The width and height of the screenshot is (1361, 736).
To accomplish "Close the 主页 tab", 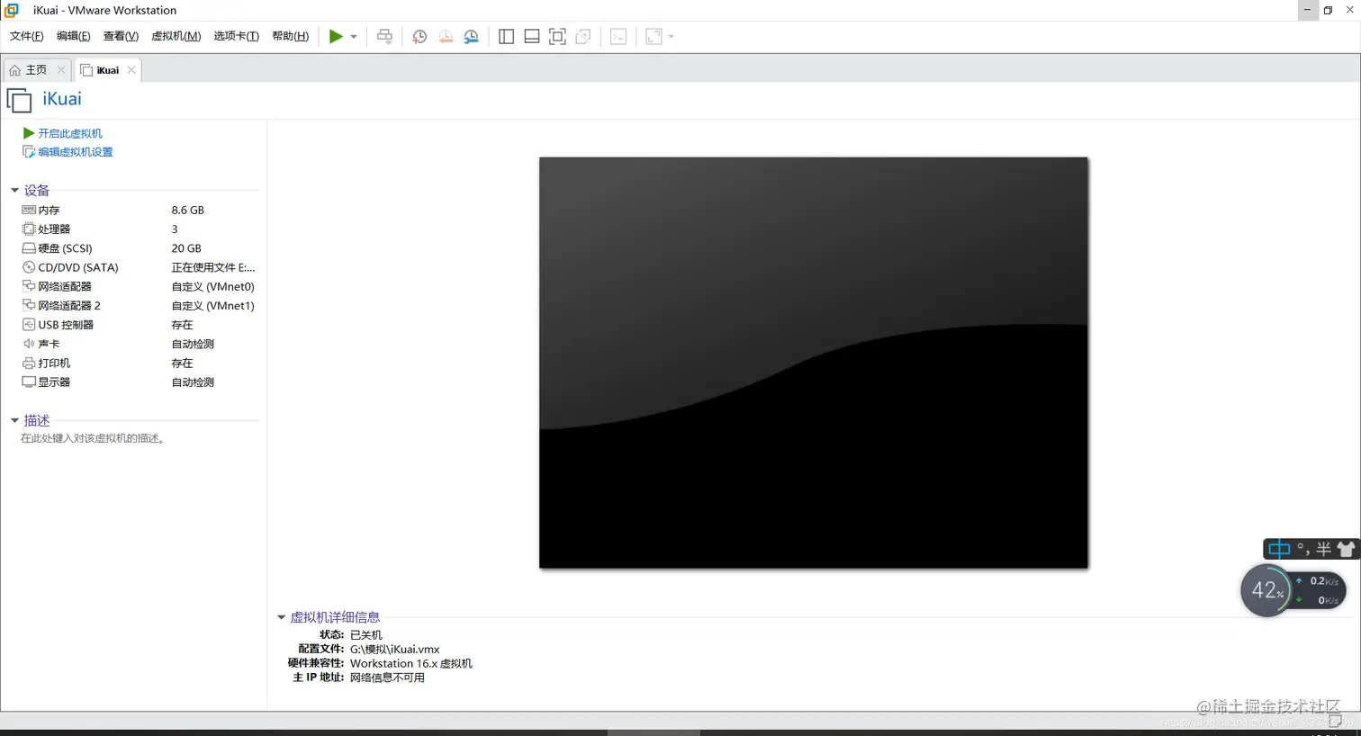I will pyautogui.click(x=61, y=70).
